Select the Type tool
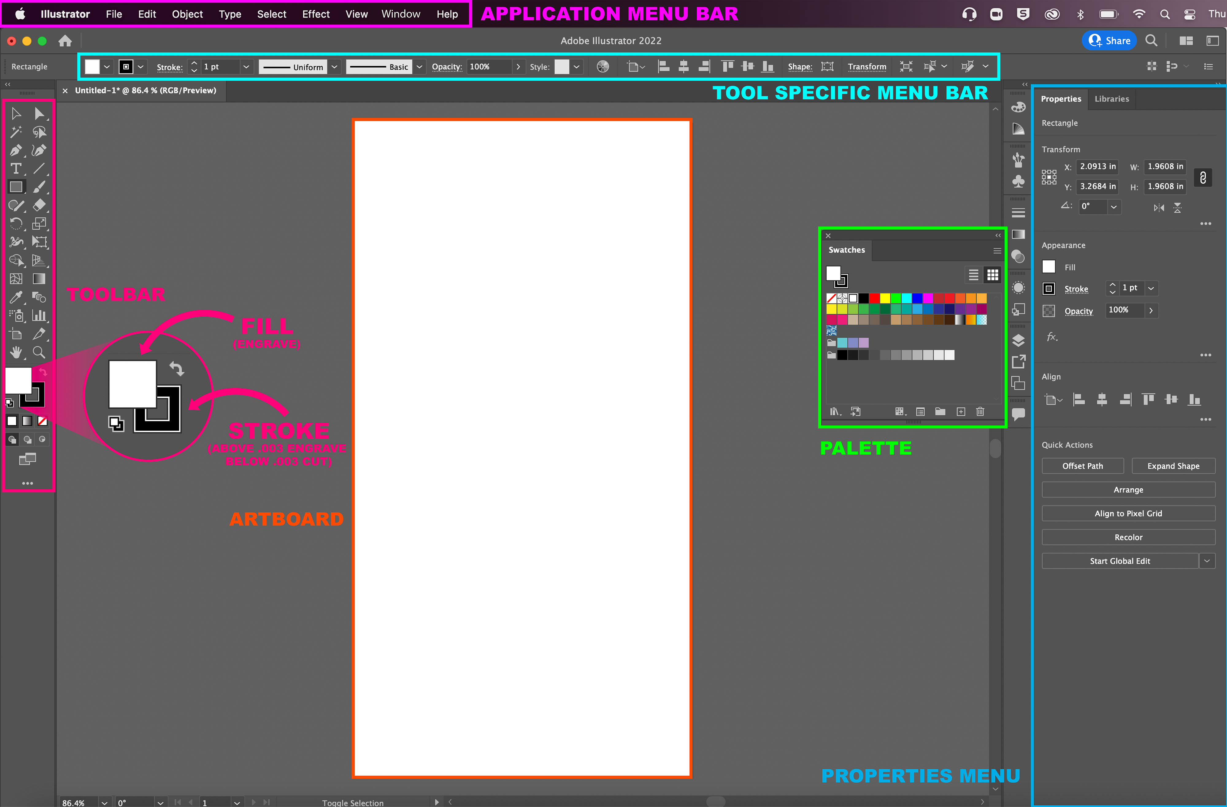The image size is (1227, 807). click(x=15, y=169)
